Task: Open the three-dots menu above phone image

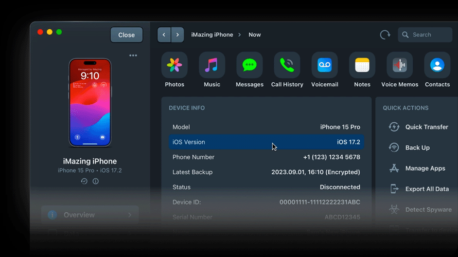Action: pyautogui.click(x=133, y=56)
